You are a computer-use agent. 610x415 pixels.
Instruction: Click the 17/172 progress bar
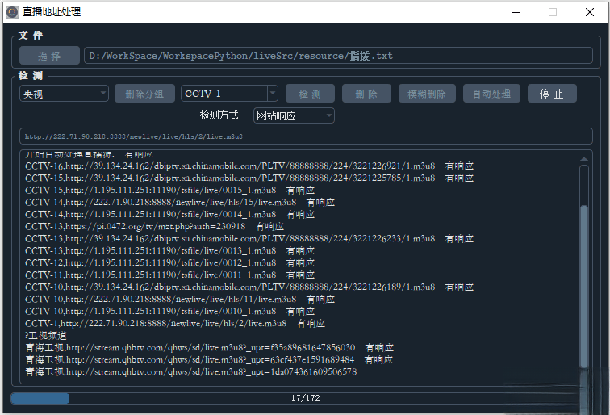306,398
